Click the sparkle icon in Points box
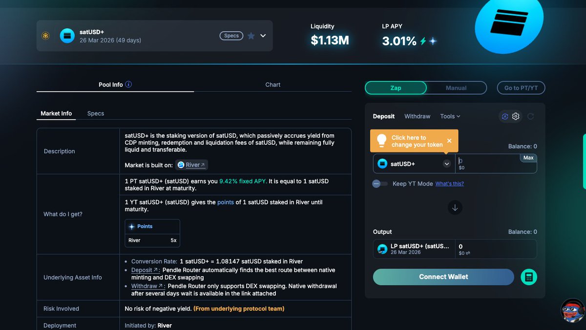This screenshot has width=586, height=330. pos(132,227)
